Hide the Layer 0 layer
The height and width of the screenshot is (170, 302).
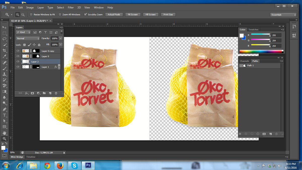click(18, 56)
